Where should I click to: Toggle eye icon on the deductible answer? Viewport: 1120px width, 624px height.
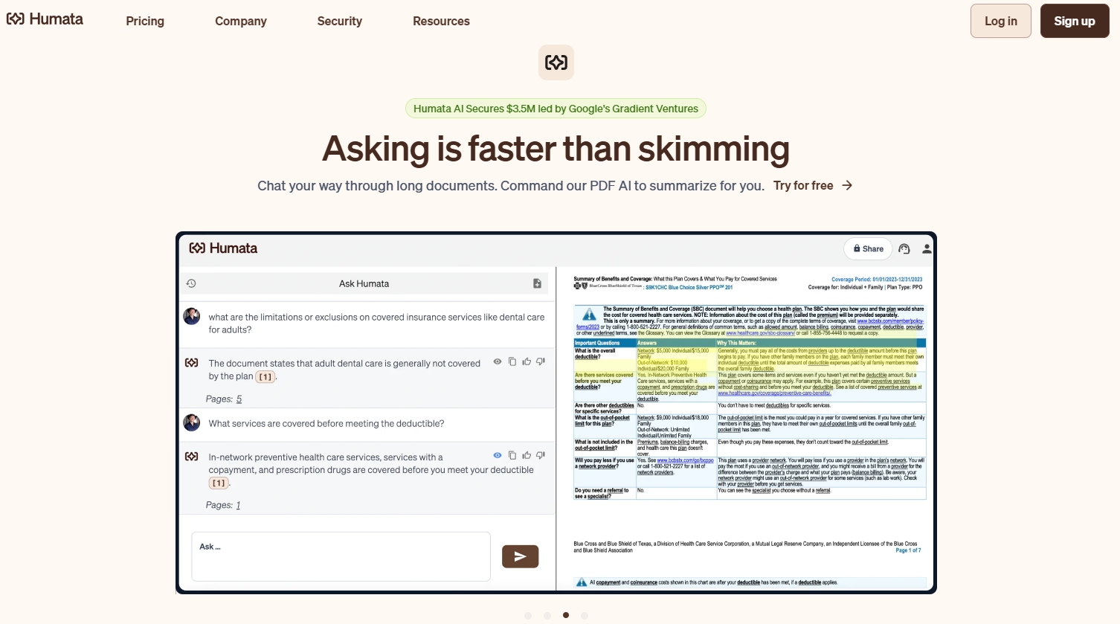[498, 455]
